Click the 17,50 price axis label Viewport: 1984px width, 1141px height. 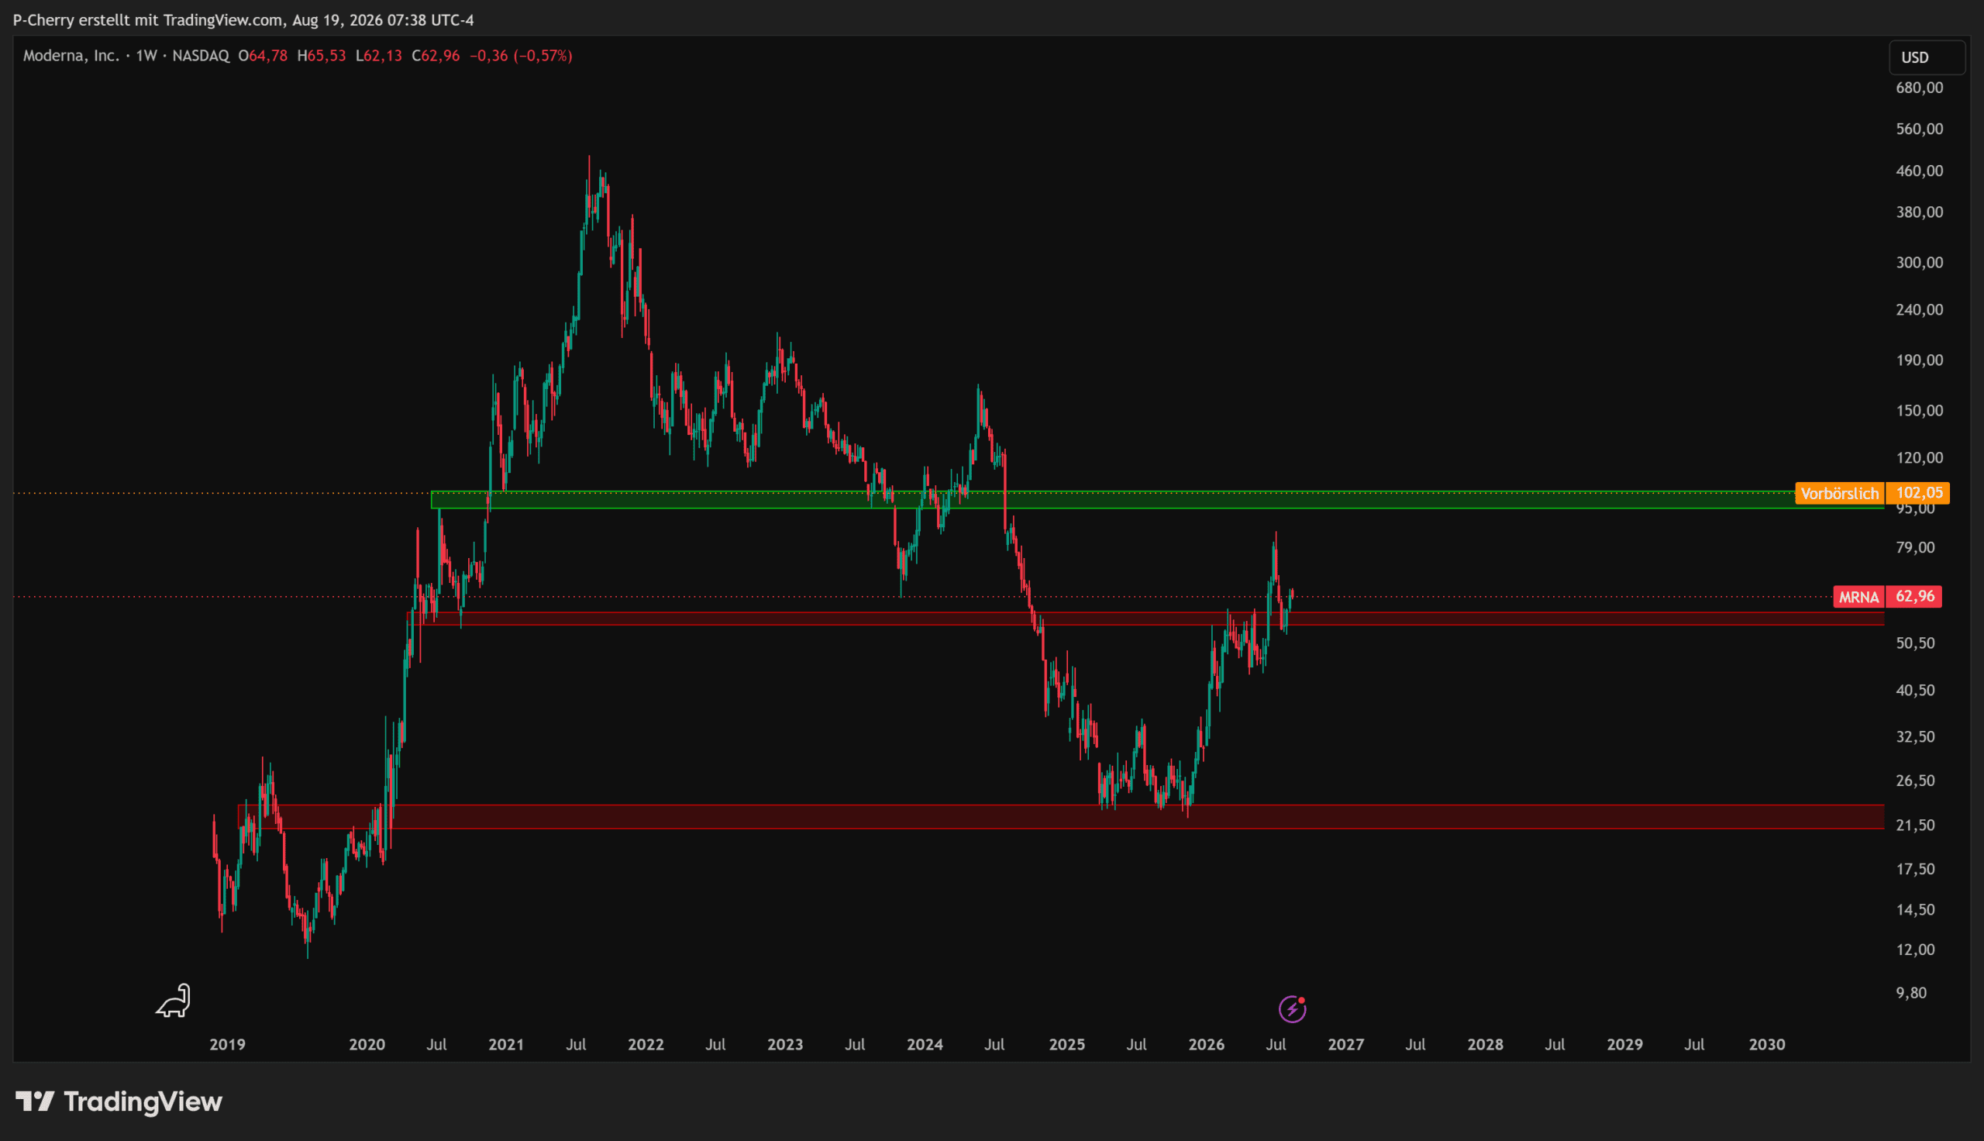pos(1916,869)
